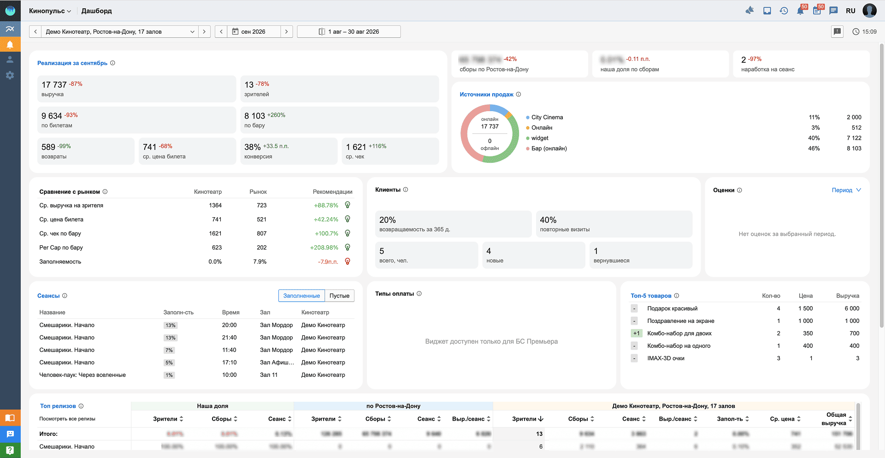Sort Наша доля by Сборы column
The width and height of the screenshot is (885, 458).
pyautogui.click(x=224, y=419)
